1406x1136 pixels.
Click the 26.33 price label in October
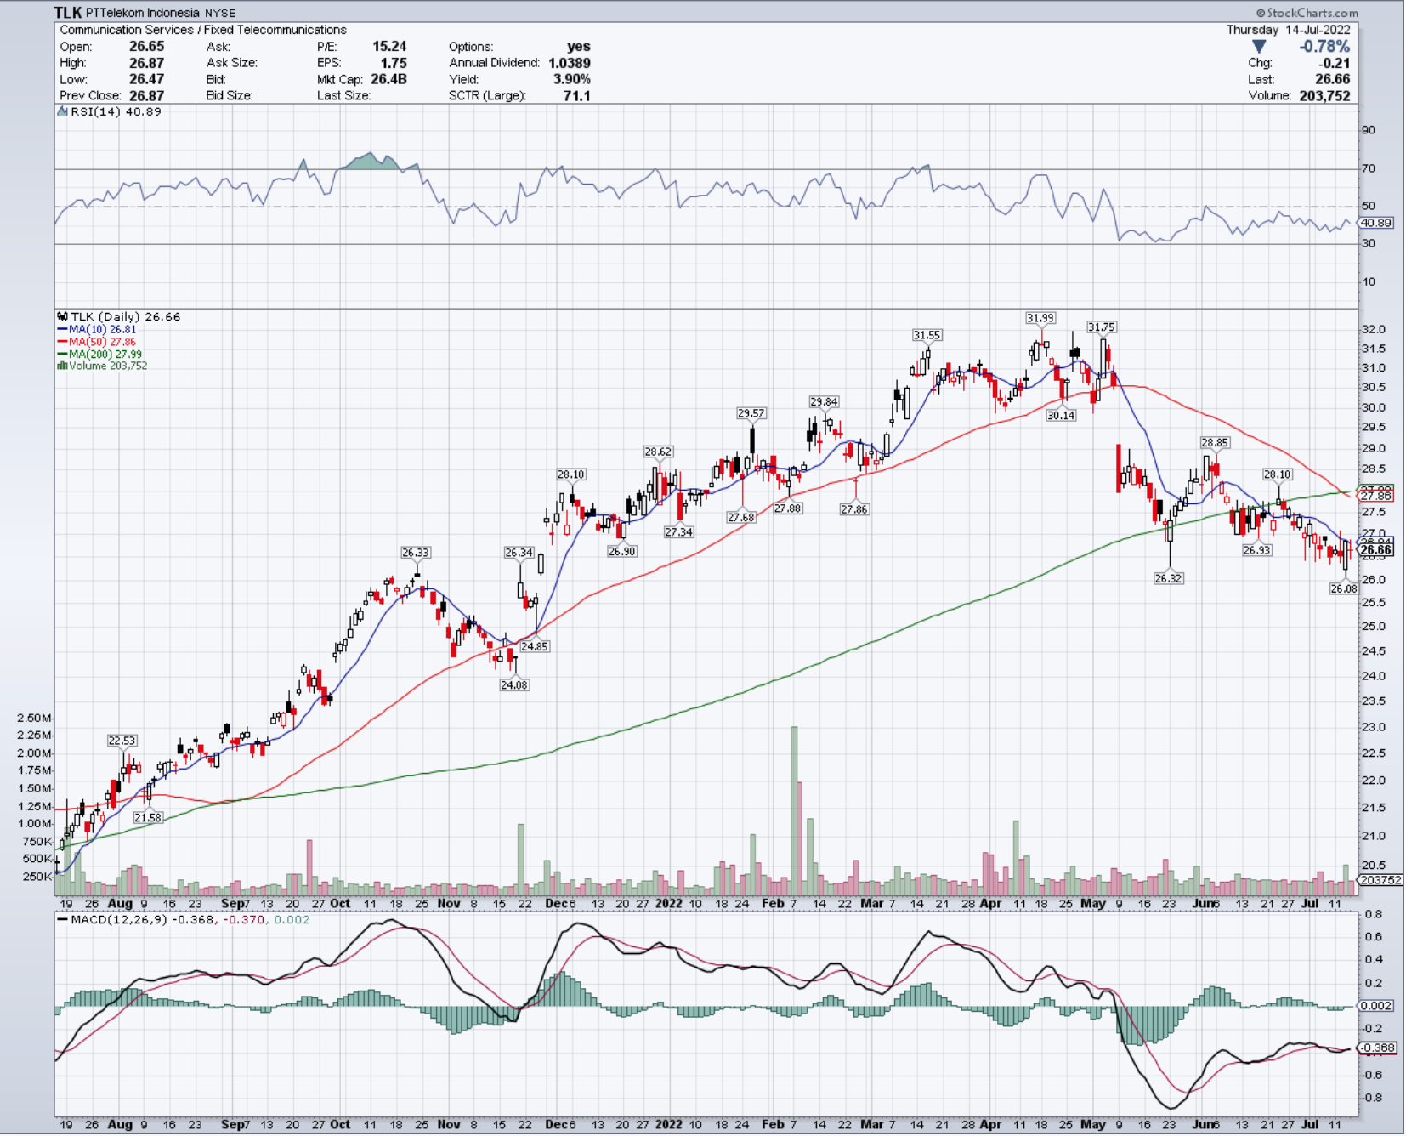coord(415,553)
